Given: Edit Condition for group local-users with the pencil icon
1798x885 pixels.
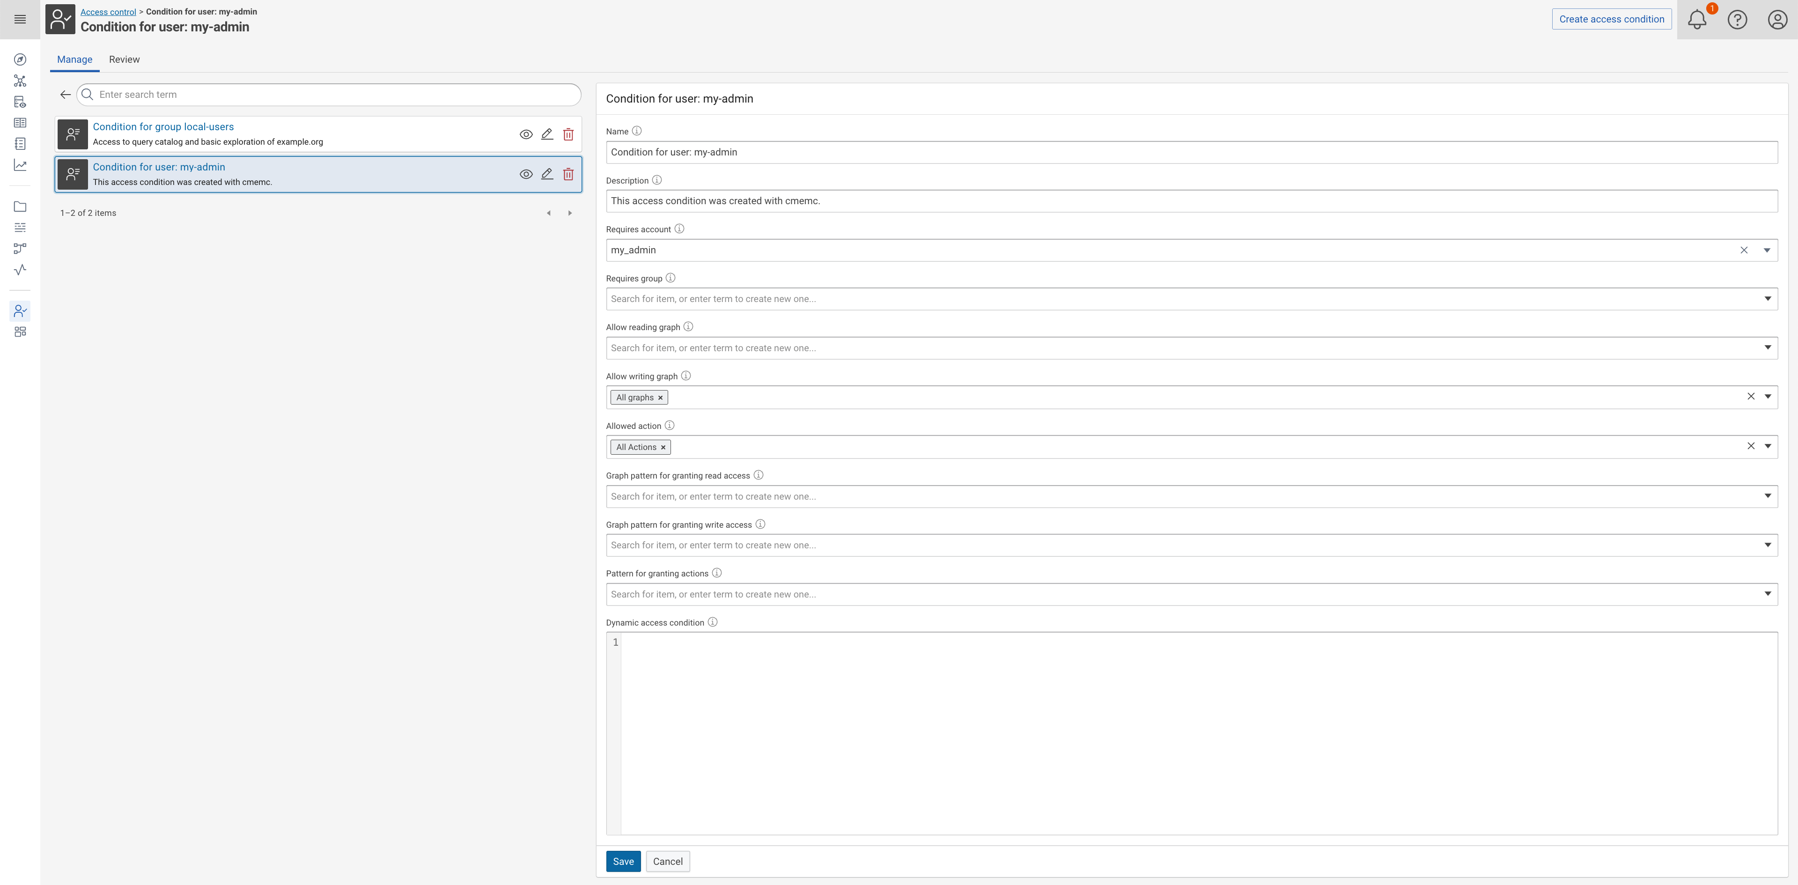Looking at the screenshot, I should point(547,134).
